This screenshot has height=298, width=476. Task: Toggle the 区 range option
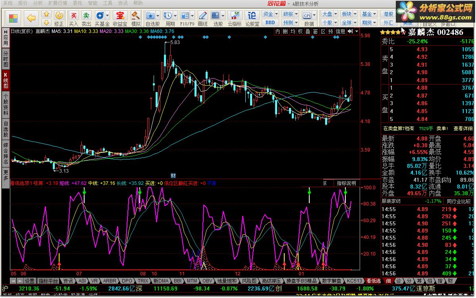tap(323, 31)
